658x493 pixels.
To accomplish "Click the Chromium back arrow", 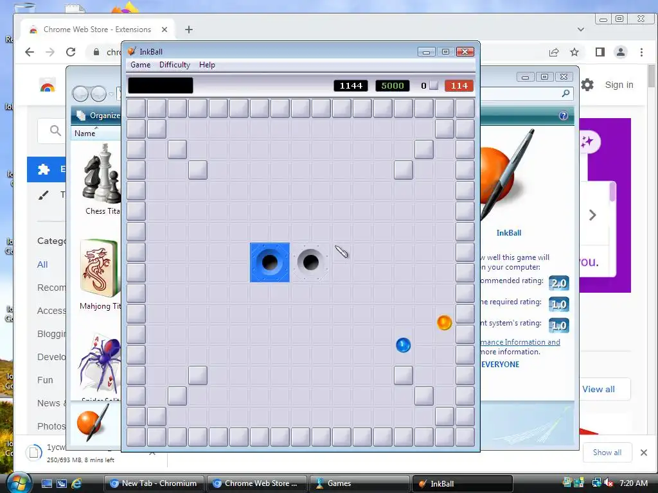I will tap(30, 52).
